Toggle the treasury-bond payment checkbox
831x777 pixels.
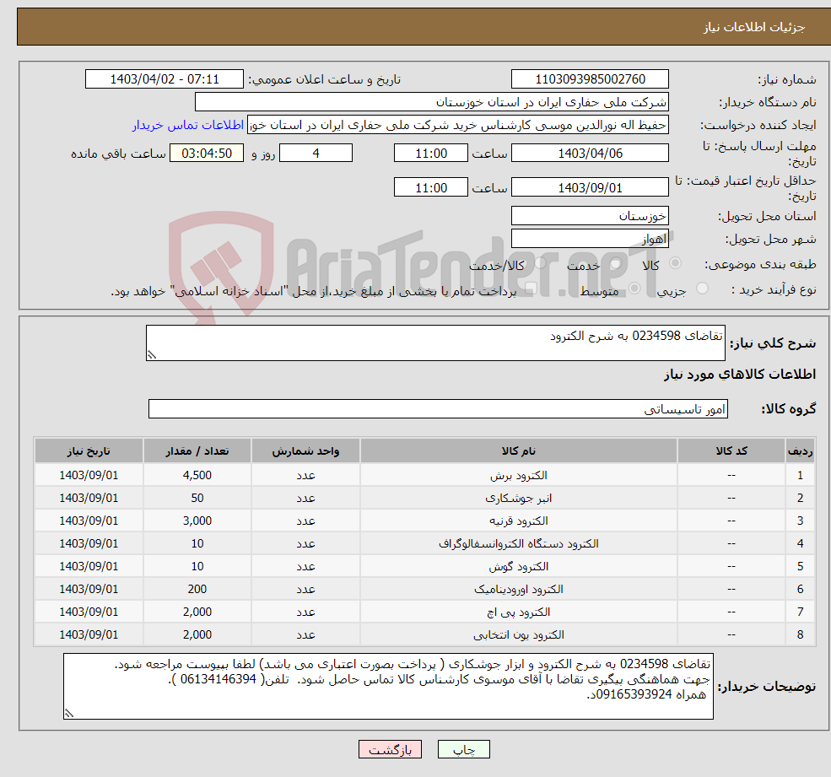(x=531, y=289)
